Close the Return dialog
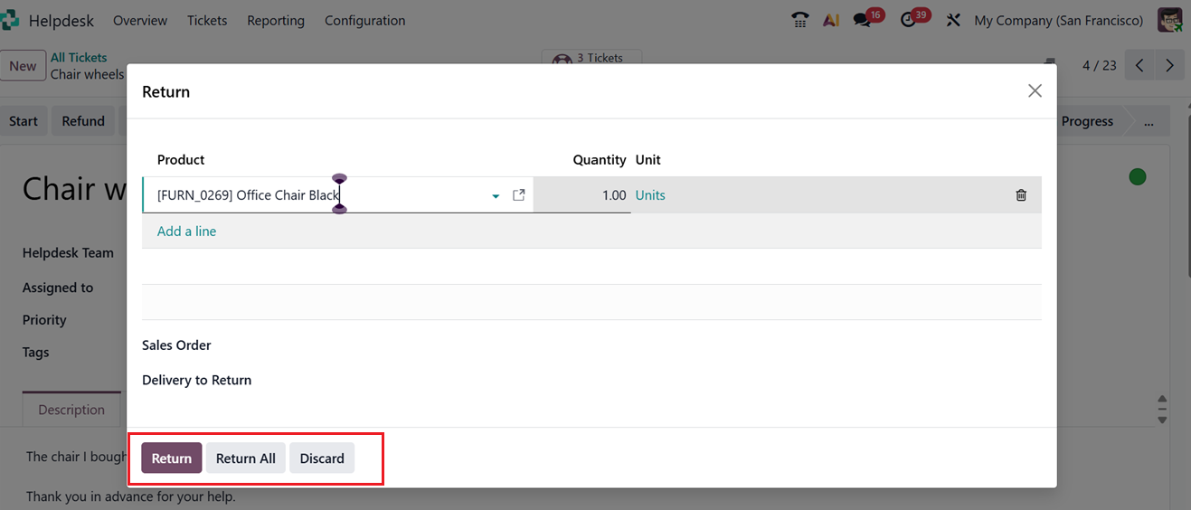This screenshot has width=1191, height=510. click(x=1035, y=90)
